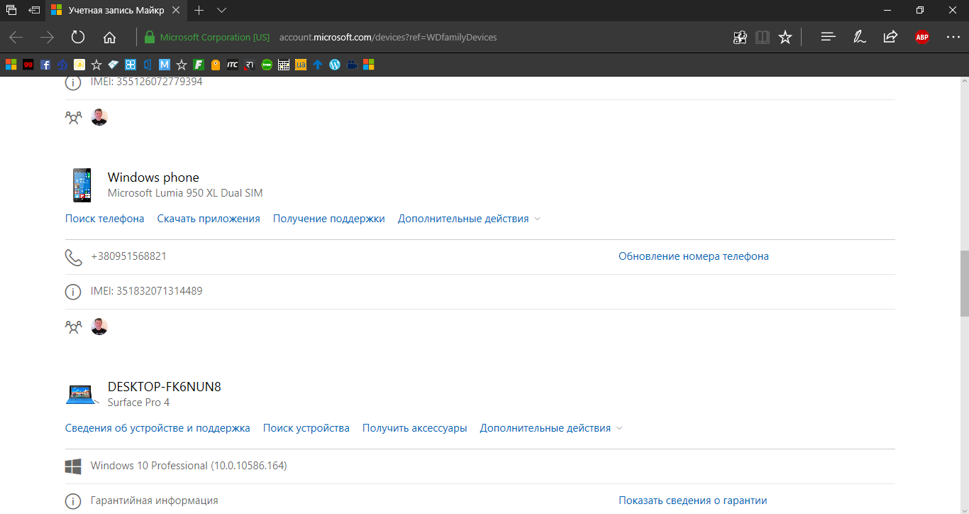Viewport: 969px width, 514px height.
Task: Open the Получение поддержки link
Action: 329,219
